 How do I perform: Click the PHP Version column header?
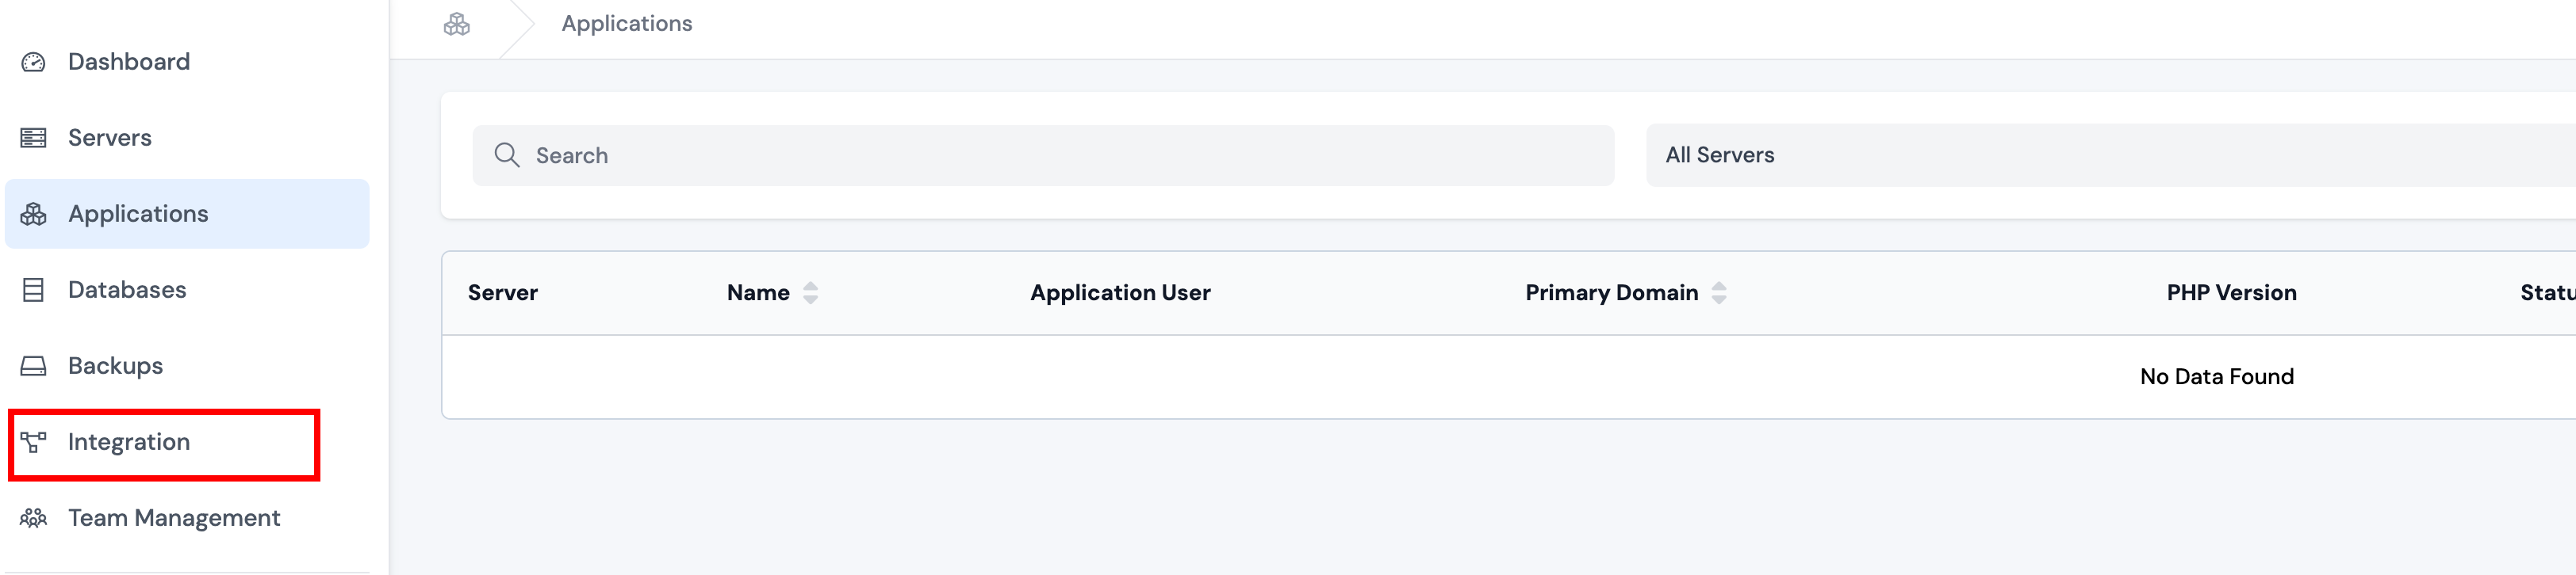tap(2230, 292)
